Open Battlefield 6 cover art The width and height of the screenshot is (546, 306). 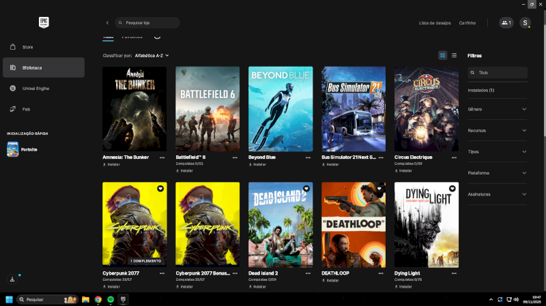[x=207, y=109]
